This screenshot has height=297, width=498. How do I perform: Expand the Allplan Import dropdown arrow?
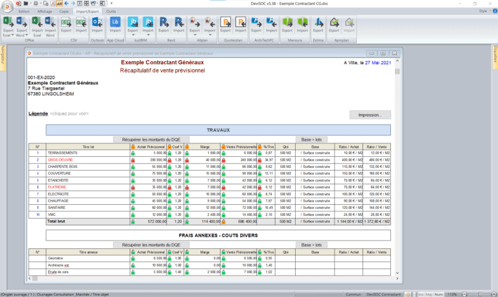(x=209, y=34)
